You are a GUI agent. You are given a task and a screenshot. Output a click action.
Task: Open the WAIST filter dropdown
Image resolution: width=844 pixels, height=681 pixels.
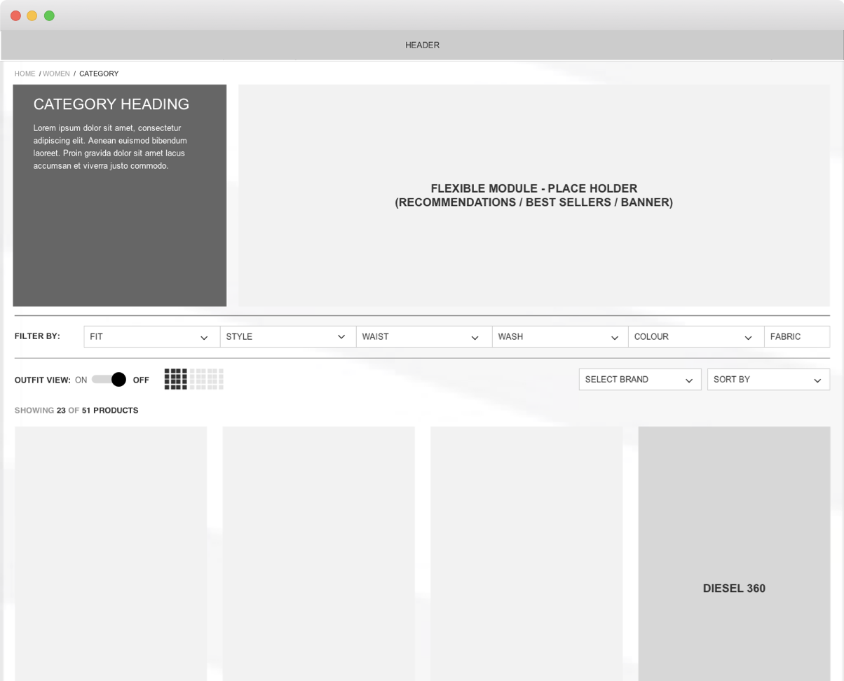point(423,337)
